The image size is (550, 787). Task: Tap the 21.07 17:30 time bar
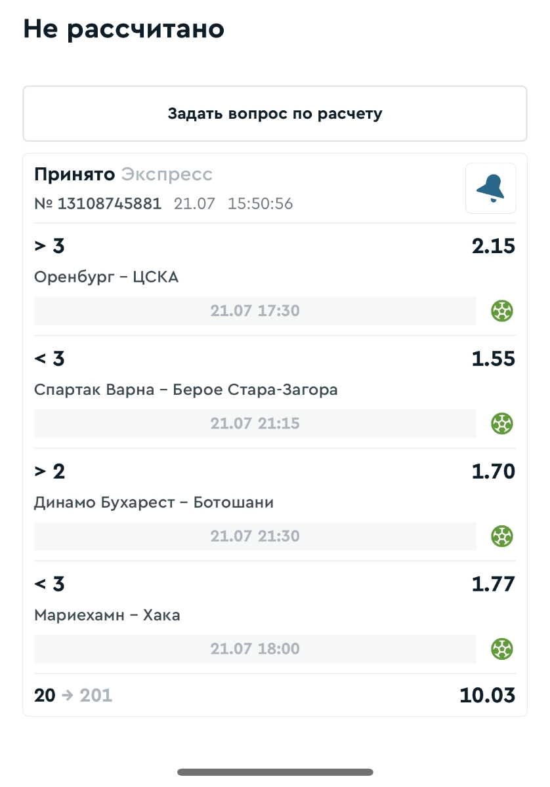tap(255, 311)
